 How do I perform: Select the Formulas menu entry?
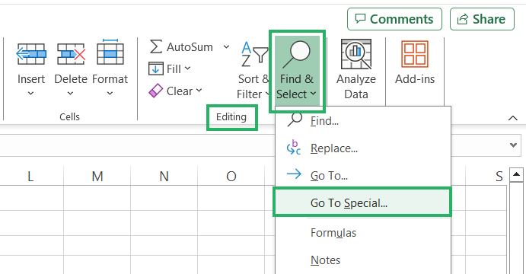tap(333, 233)
